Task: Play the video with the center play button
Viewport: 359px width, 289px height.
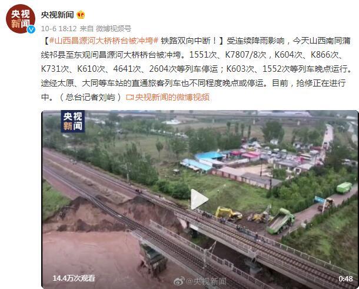Action: point(199,199)
